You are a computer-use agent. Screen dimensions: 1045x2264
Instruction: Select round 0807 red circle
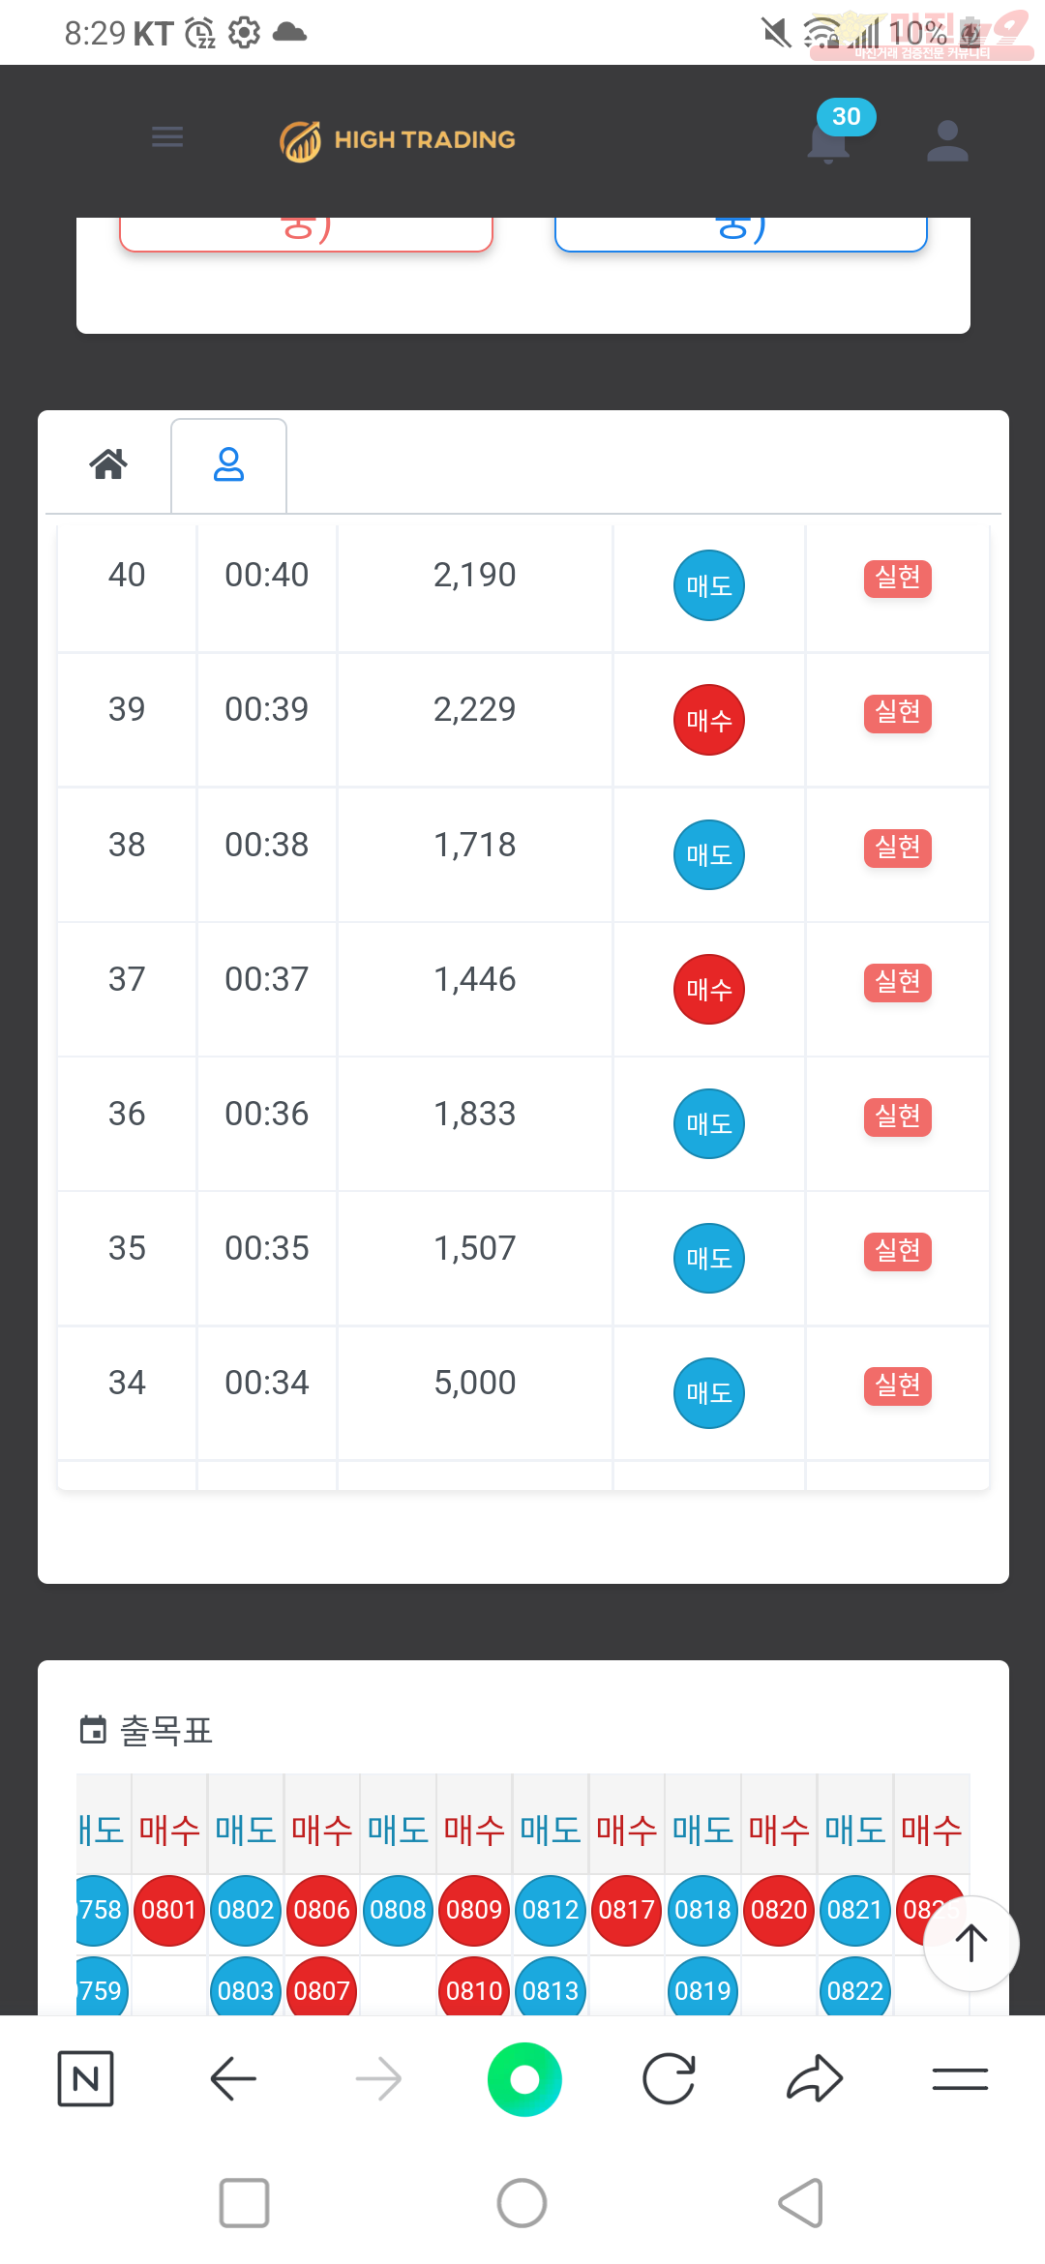pos(322,1989)
